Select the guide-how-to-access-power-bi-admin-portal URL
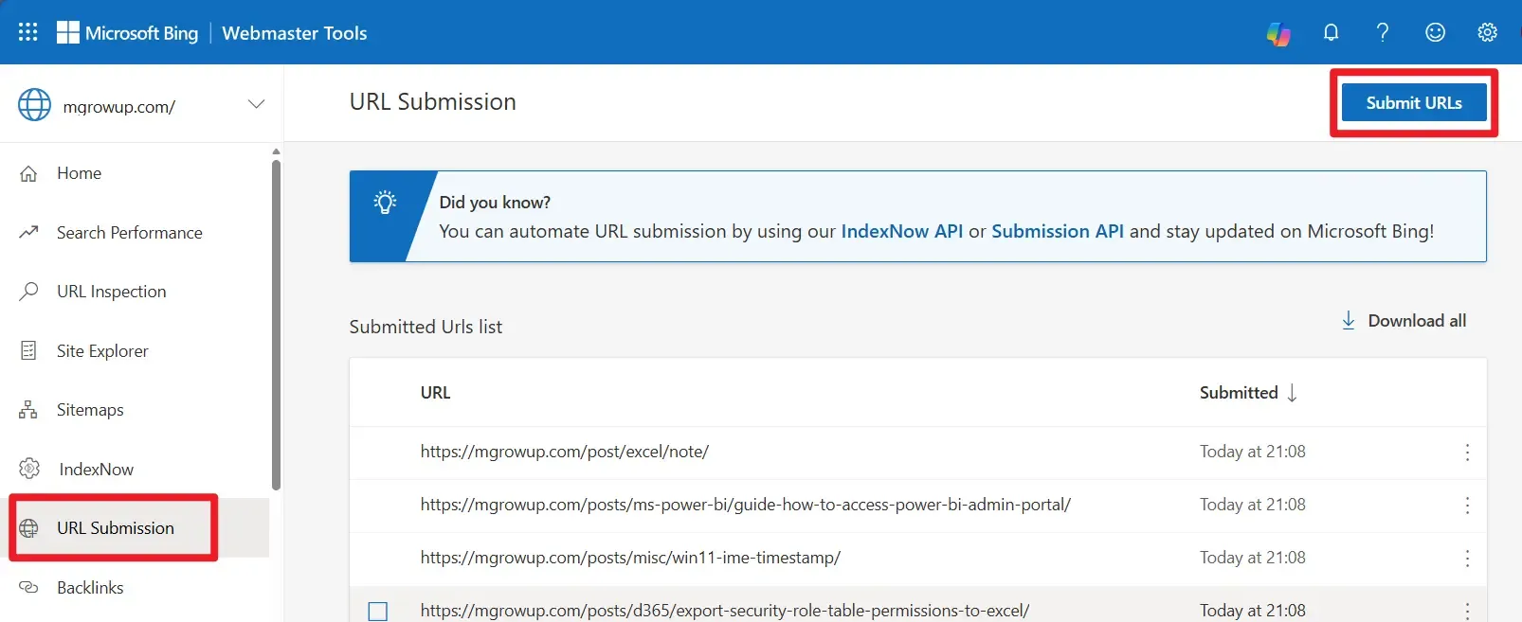 745,505
